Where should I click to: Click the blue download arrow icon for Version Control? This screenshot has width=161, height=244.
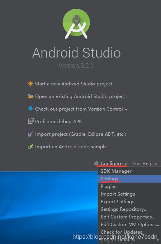31,109
